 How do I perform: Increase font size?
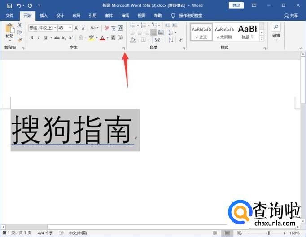pyautogui.click(x=76, y=28)
